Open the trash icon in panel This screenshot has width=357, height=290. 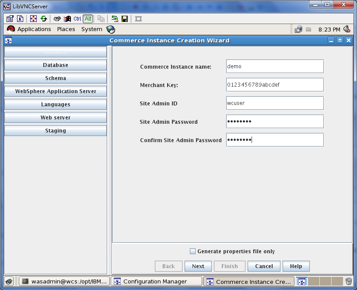tap(349, 282)
